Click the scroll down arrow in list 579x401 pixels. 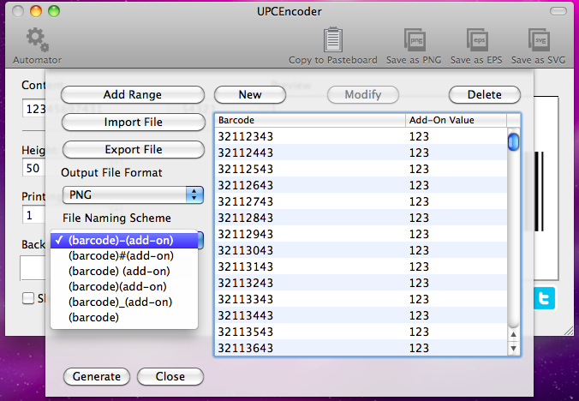(x=513, y=348)
